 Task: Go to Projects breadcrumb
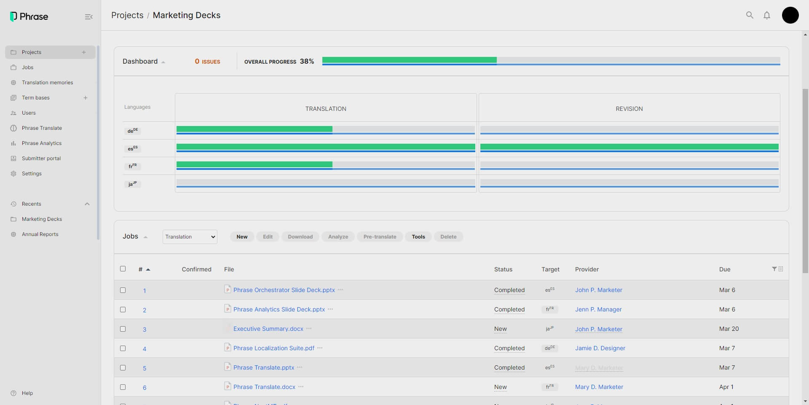tap(127, 15)
